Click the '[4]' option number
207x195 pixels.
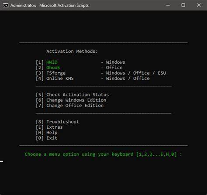40,79
